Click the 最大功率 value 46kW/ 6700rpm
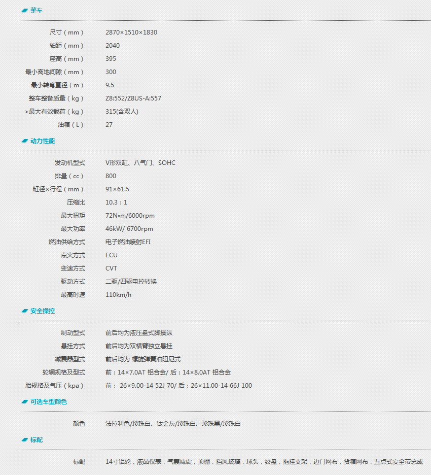Viewport: 431px width, 475px height. tap(129, 229)
